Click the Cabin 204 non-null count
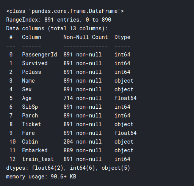The width and height of the screenshot is (194, 186). coord(83,142)
